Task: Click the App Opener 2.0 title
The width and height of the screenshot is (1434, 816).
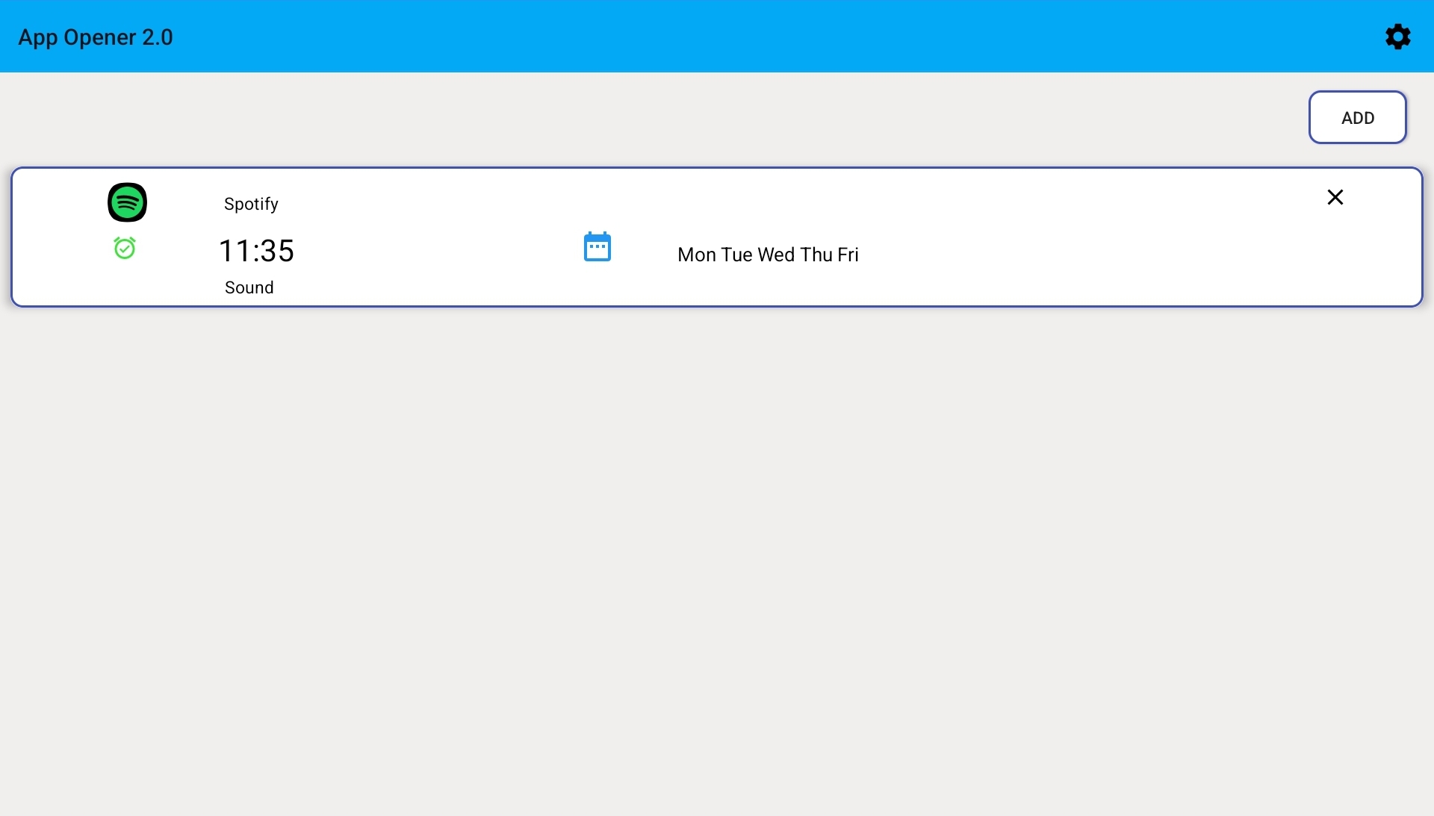Action: 96,37
